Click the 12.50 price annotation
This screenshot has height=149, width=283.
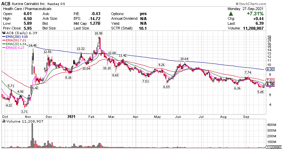tap(47, 52)
